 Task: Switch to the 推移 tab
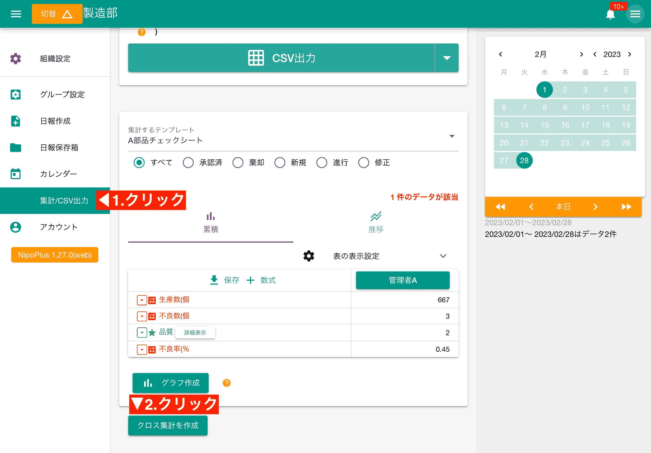pos(376,223)
